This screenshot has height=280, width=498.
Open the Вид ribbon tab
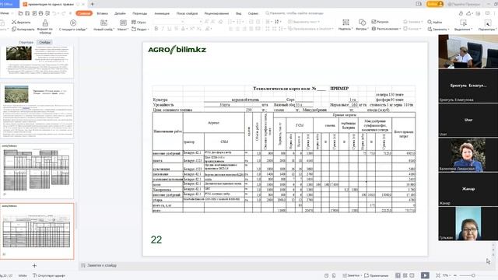239,13
